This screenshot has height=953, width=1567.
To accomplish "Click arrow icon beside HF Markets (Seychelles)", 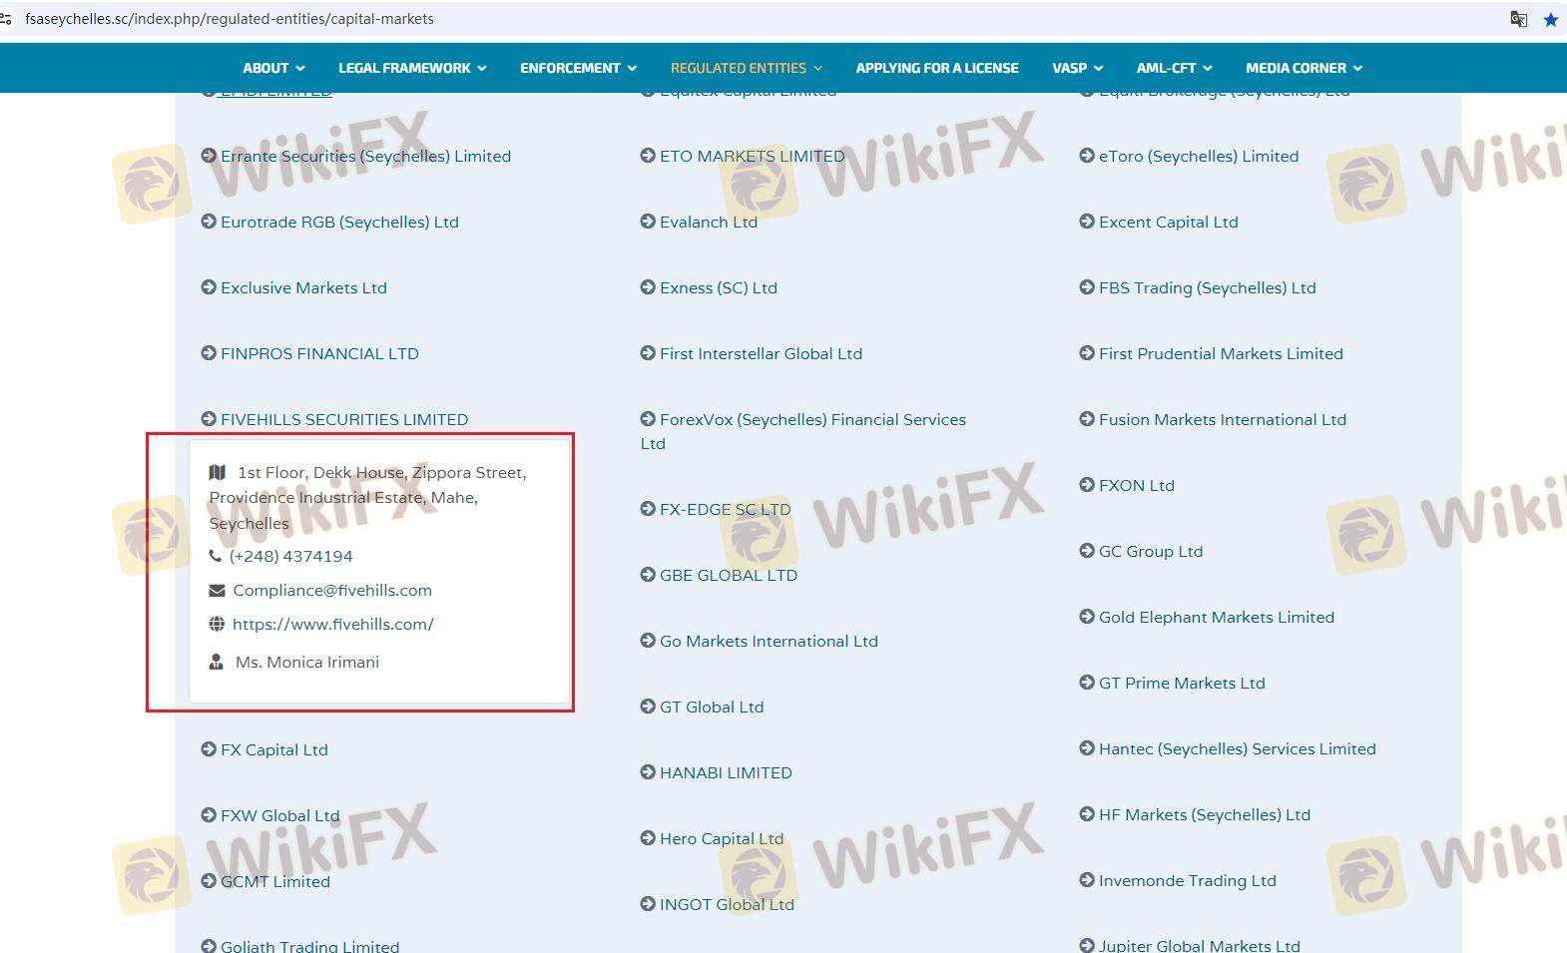I will click(x=1087, y=814).
